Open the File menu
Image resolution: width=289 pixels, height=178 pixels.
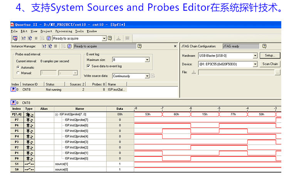[x=14, y=31]
